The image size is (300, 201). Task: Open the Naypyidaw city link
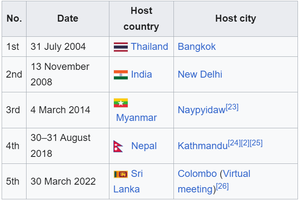[x=202, y=110]
